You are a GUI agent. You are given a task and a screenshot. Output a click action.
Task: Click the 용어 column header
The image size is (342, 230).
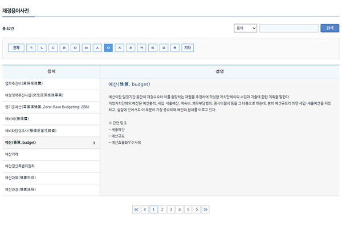[x=51, y=71]
